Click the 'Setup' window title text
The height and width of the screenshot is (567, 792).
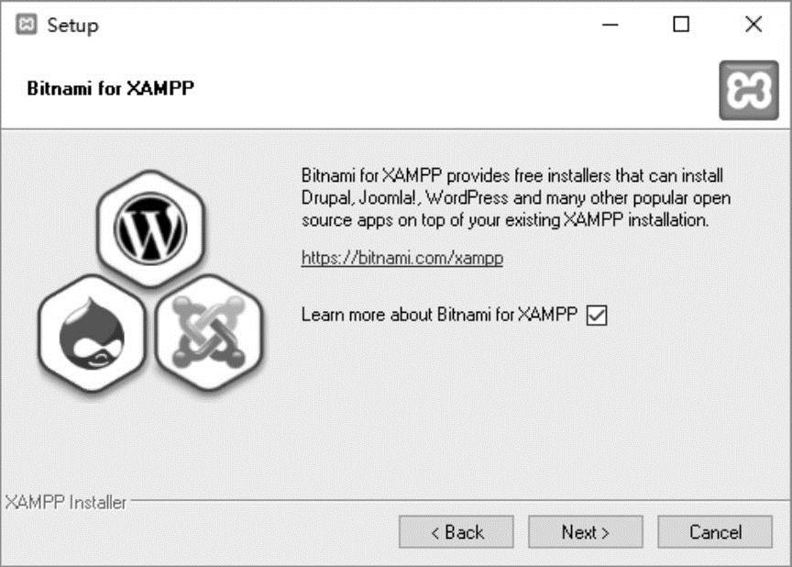click(x=72, y=26)
